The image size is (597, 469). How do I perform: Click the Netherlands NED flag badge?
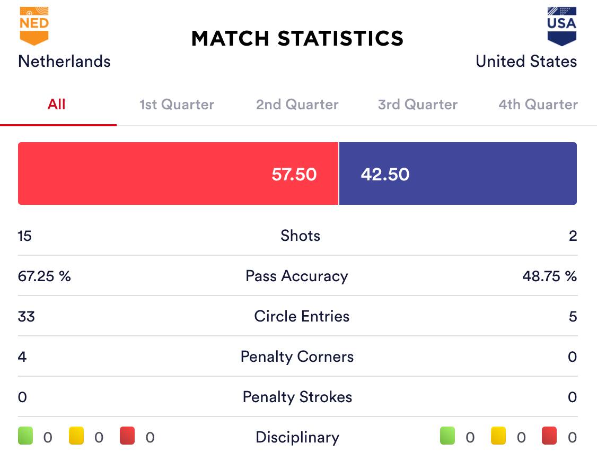[x=34, y=25]
